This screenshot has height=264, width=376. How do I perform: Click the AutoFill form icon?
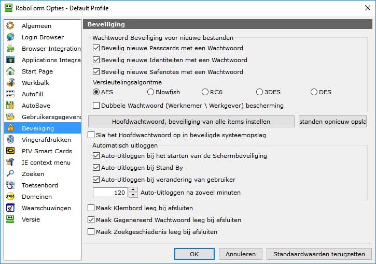point(10,94)
